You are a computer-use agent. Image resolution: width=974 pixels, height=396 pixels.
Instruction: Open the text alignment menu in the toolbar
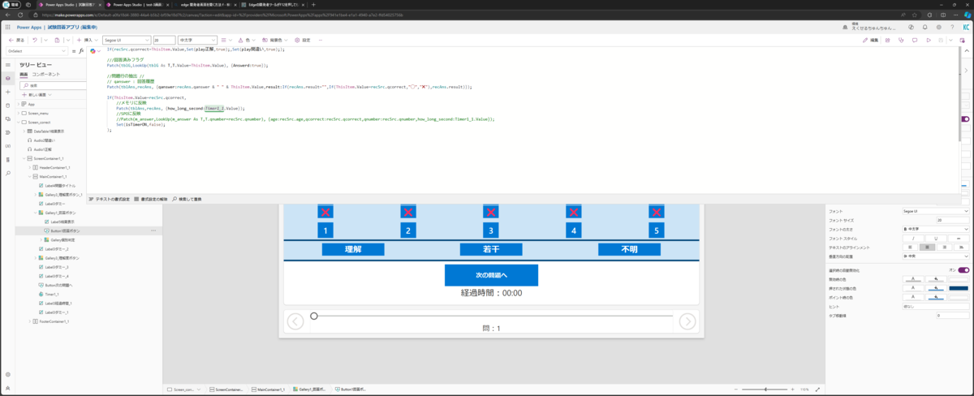226,40
